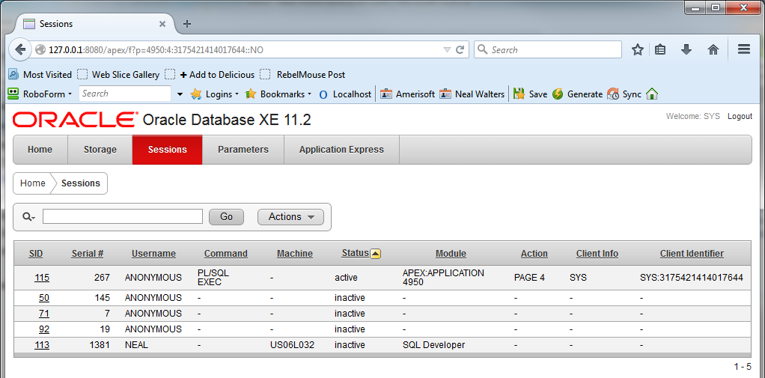The height and width of the screenshot is (378, 765).
Task: Click the address bar URL
Action: coord(156,49)
